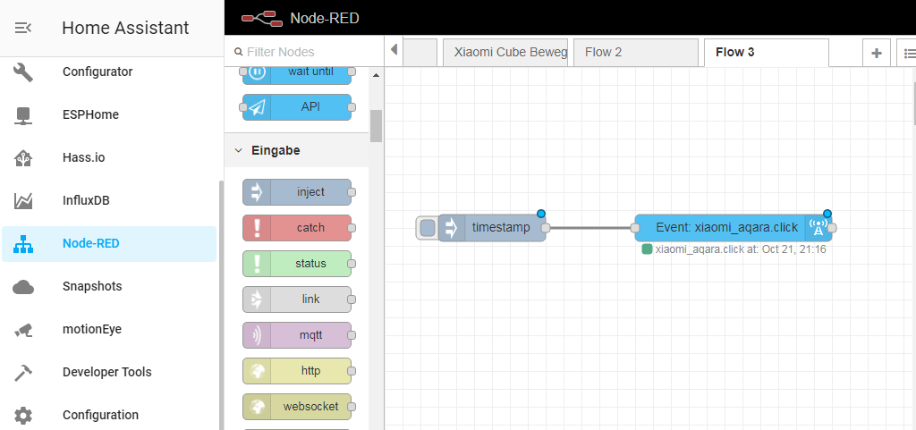
Task: Select the Event: xiaomi_aqara.click node
Action: pyautogui.click(x=734, y=228)
